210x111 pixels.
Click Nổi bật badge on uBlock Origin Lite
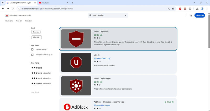coord(98,35)
